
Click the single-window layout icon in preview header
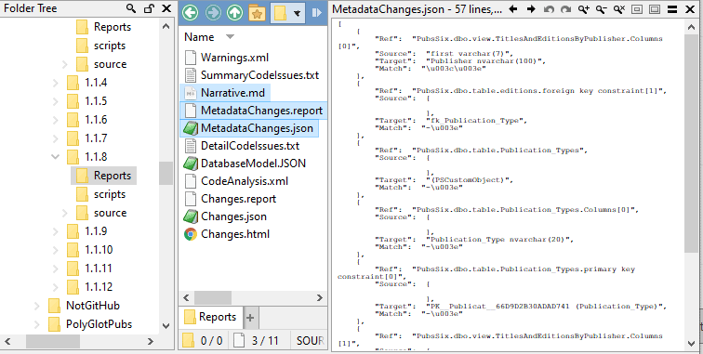coord(637,9)
